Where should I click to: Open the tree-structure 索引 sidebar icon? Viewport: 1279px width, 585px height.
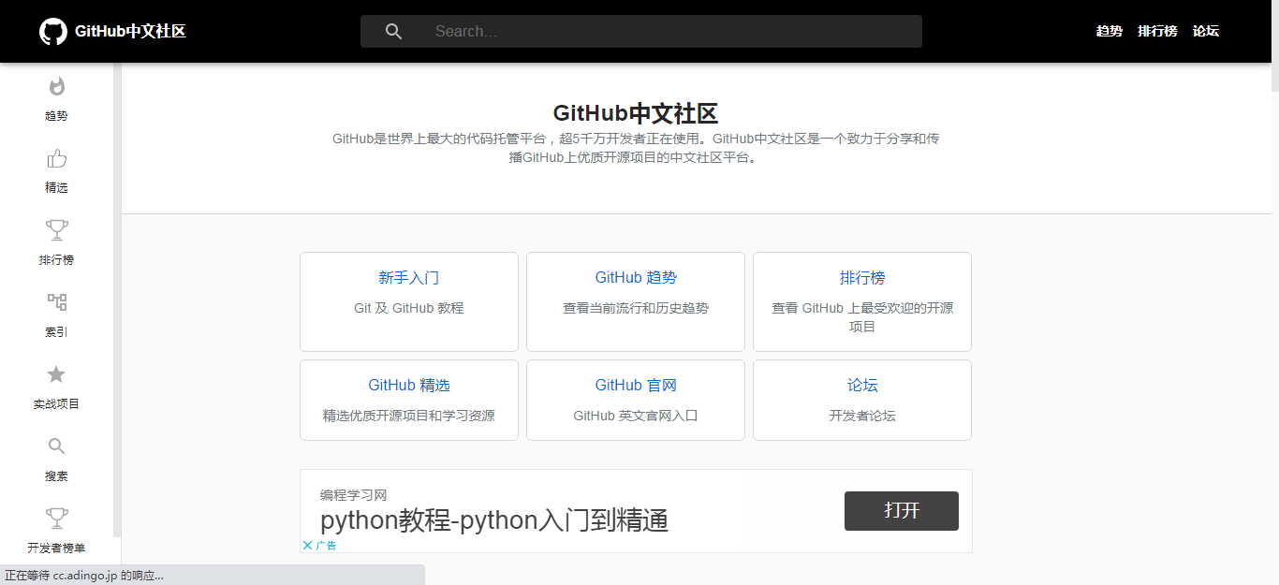coord(56,302)
